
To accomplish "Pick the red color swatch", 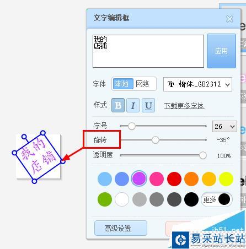I will 174,179.
